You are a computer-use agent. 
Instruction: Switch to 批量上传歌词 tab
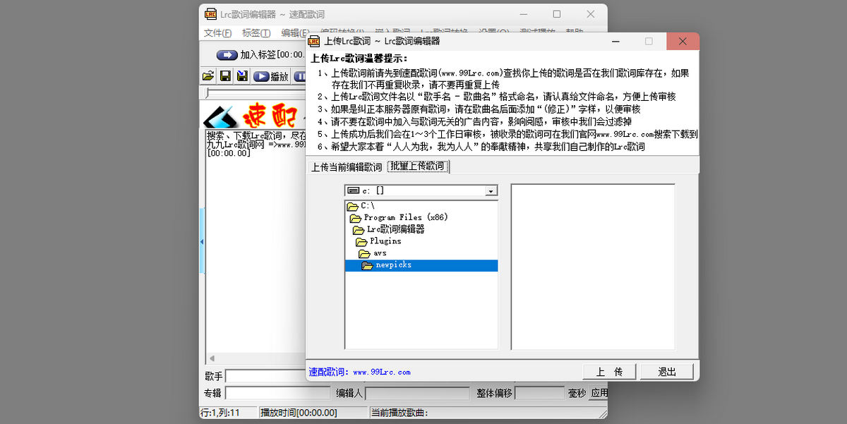point(418,166)
